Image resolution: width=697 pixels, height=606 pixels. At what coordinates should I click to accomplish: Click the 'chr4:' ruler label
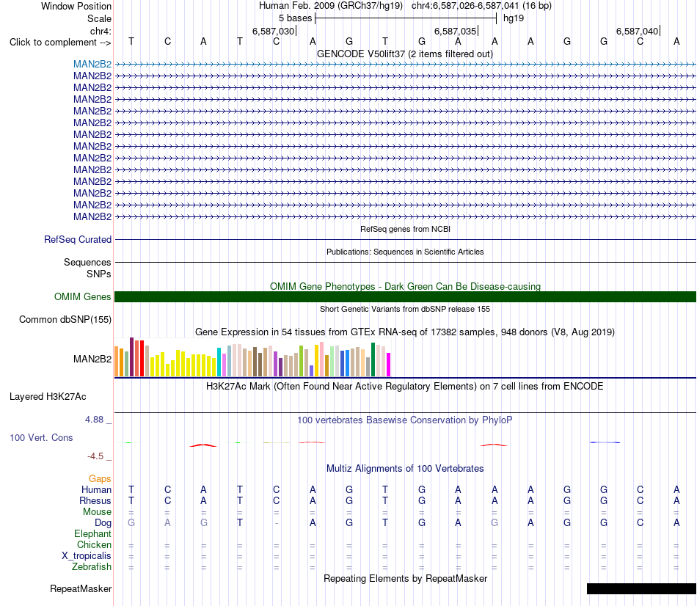click(101, 31)
